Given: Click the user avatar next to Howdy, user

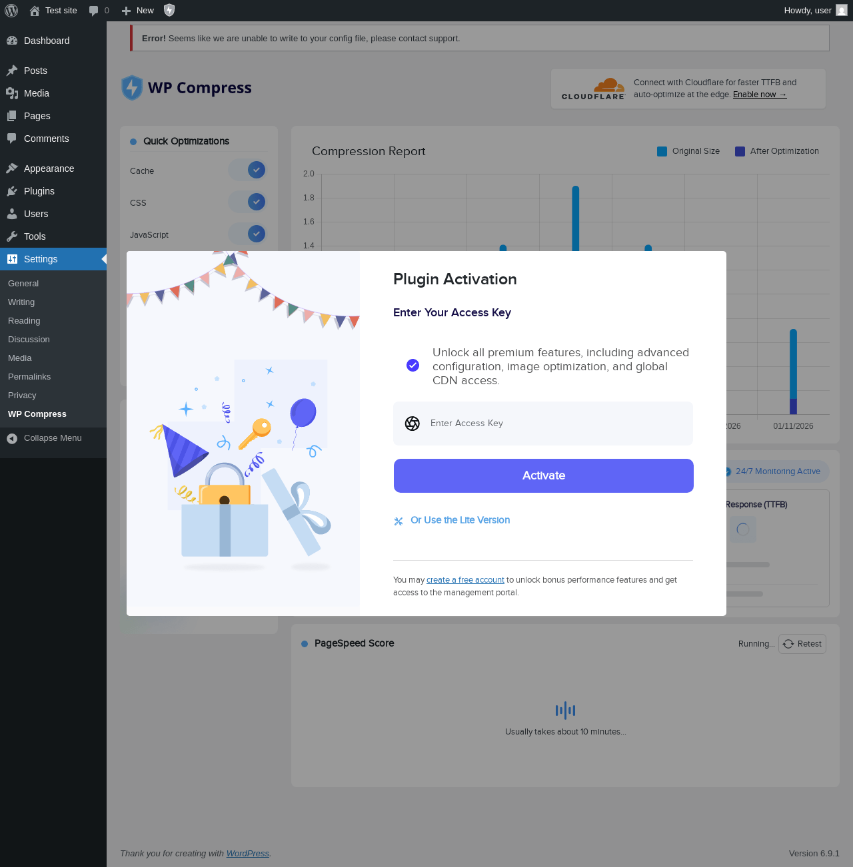Looking at the screenshot, I should click(x=842, y=10).
